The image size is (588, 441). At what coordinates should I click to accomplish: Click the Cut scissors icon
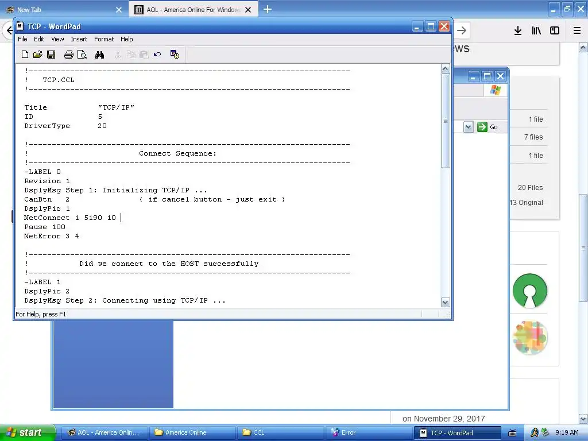tap(118, 55)
